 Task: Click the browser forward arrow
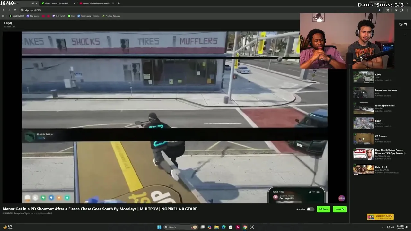[x=9, y=10]
